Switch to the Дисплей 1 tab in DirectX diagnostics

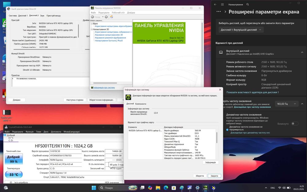pos(23,16)
